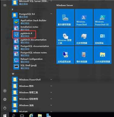Launch pgAdmin 4 elephant icon
Image resolution: width=114 pixels, height=117 pixels.
click(16, 34)
